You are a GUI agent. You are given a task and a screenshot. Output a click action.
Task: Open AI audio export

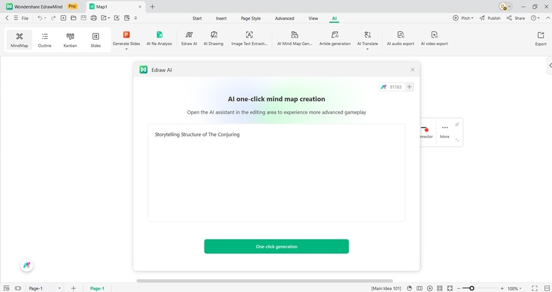point(401,38)
